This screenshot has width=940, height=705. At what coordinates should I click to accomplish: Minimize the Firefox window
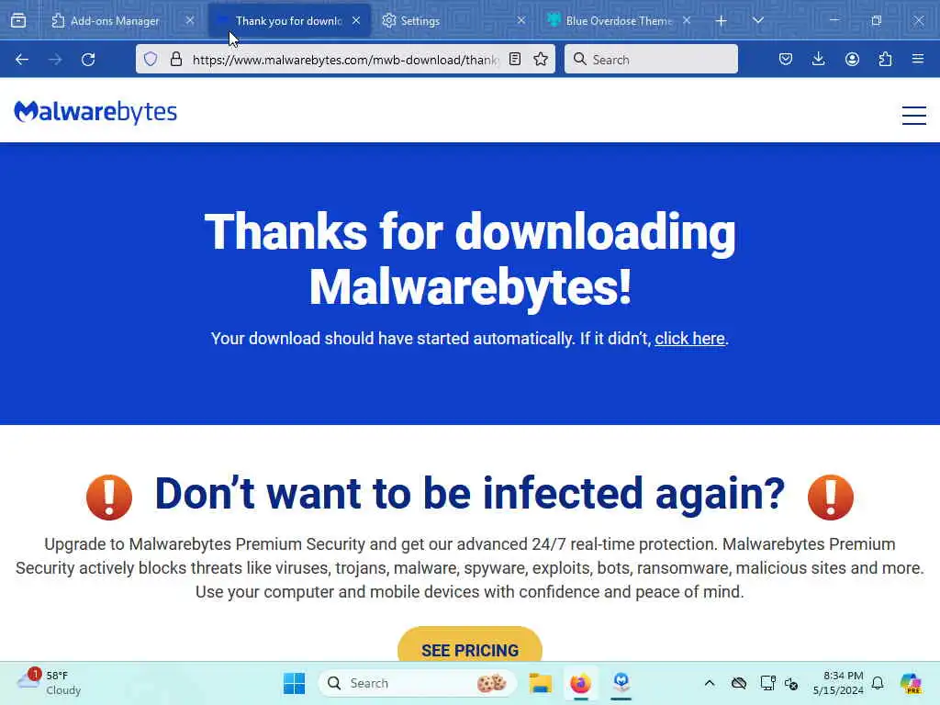click(834, 20)
